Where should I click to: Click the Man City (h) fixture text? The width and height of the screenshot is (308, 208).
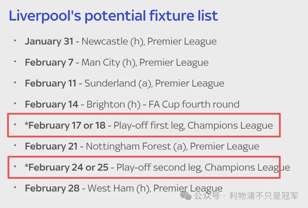click(145, 62)
